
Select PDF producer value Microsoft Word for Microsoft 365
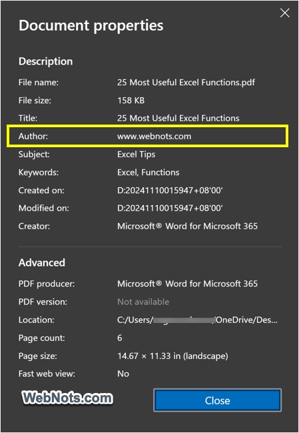coord(187,284)
